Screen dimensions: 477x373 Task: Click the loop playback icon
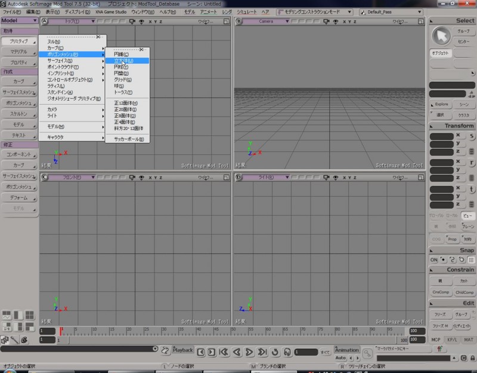coord(275,352)
